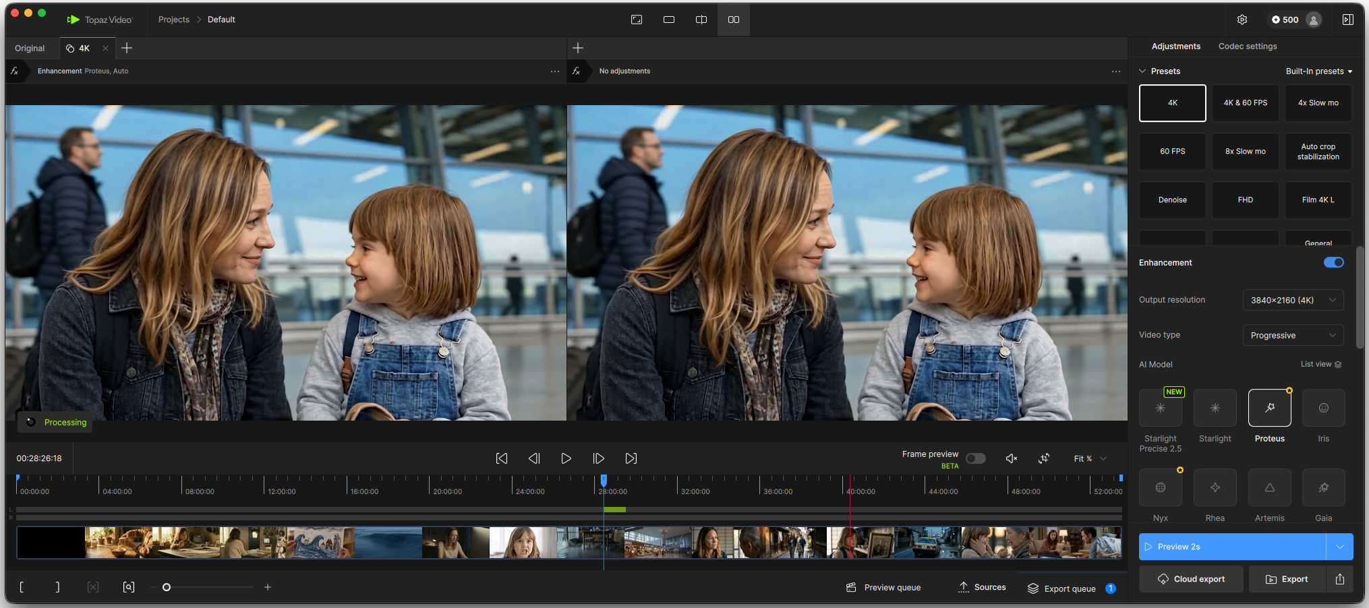Go to Projects in the breadcrumb
Image resolution: width=1369 pixels, height=608 pixels.
[174, 20]
